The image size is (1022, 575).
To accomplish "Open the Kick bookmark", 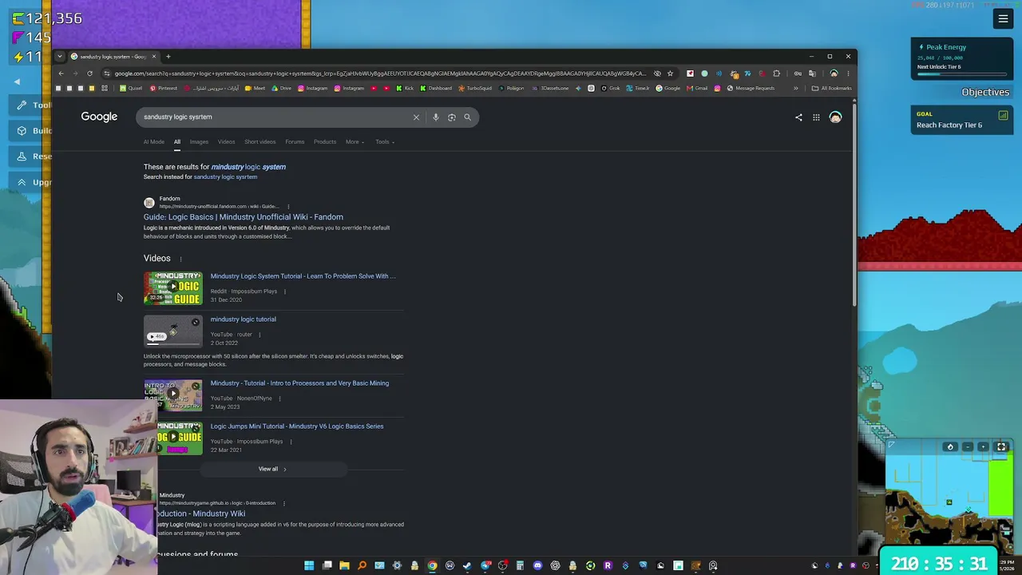I will pos(406,88).
